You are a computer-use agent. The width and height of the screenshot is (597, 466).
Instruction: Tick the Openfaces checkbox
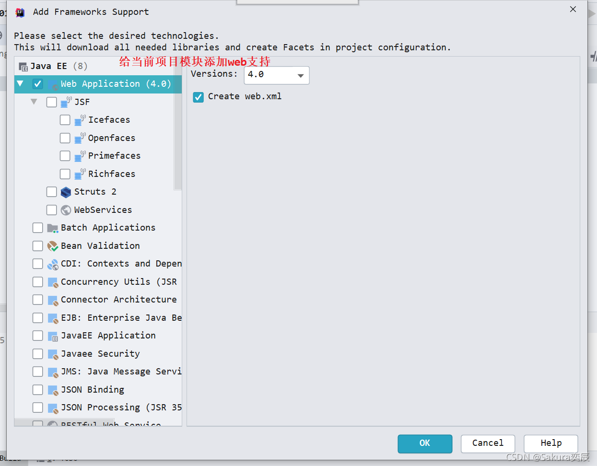click(65, 138)
